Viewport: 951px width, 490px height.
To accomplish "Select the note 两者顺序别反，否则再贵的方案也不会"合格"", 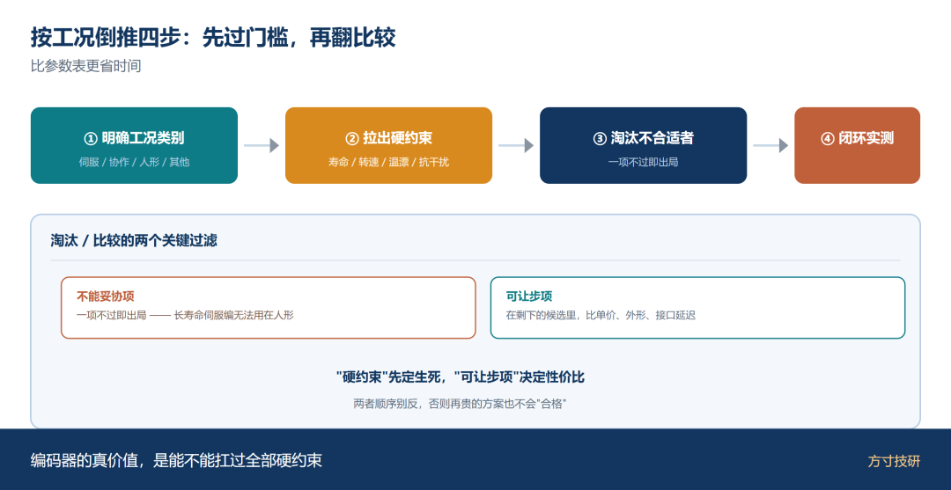I will point(461,404).
